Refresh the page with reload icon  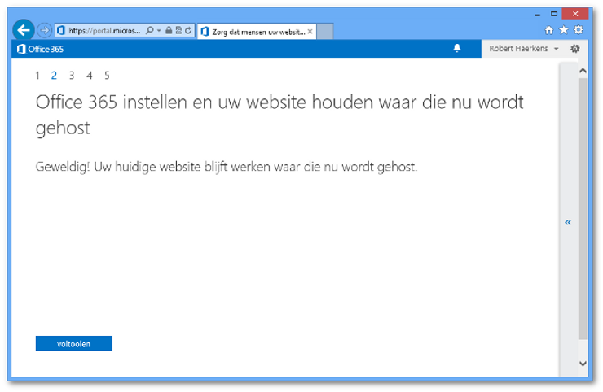point(188,30)
